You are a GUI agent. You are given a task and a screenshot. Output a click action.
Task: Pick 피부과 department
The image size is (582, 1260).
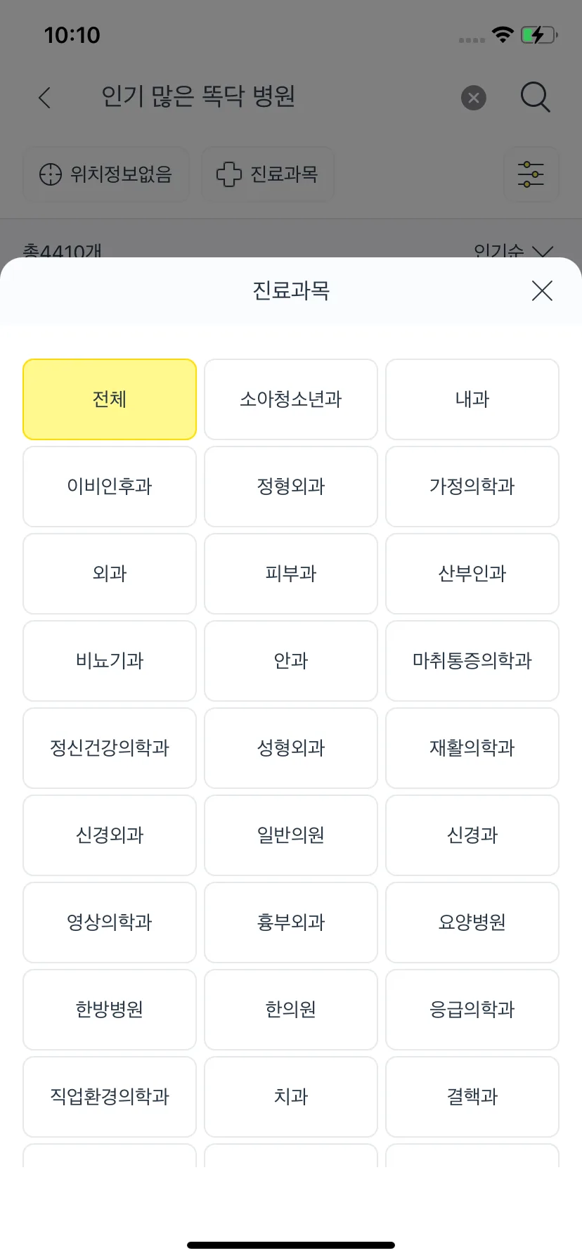pos(291,574)
